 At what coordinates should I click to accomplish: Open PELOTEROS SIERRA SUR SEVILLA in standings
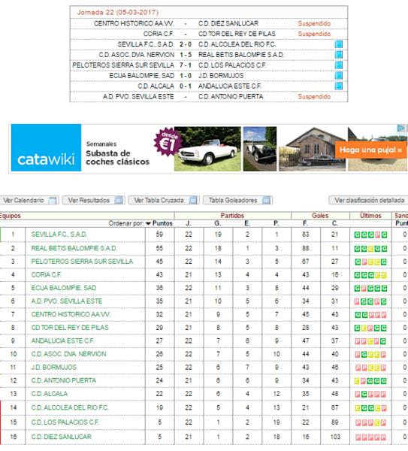point(82,262)
